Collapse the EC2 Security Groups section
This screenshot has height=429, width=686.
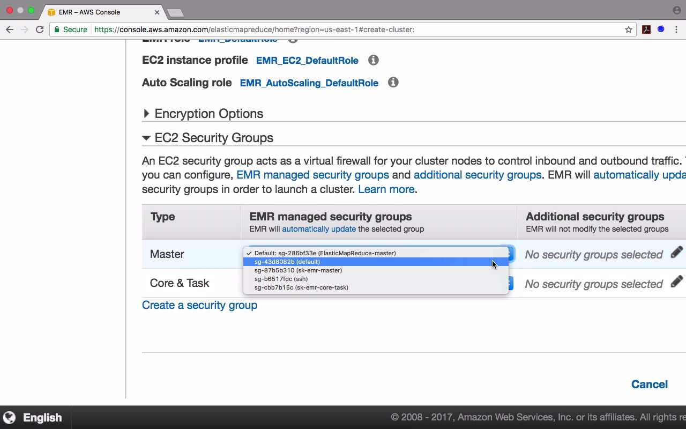pyautogui.click(x=146, y=138)
